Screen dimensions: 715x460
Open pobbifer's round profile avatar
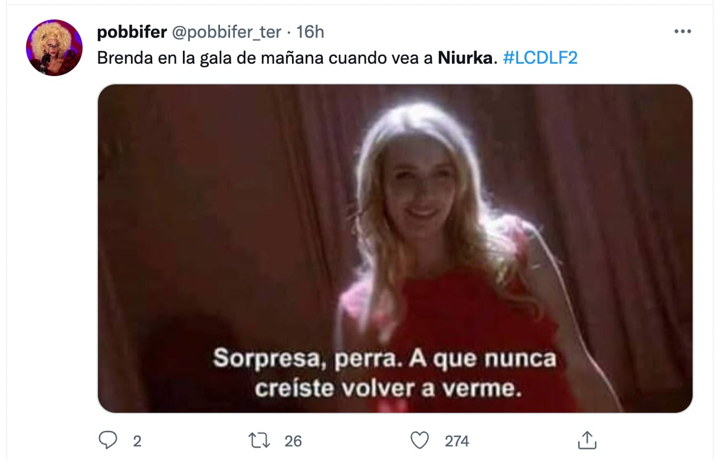54,48
